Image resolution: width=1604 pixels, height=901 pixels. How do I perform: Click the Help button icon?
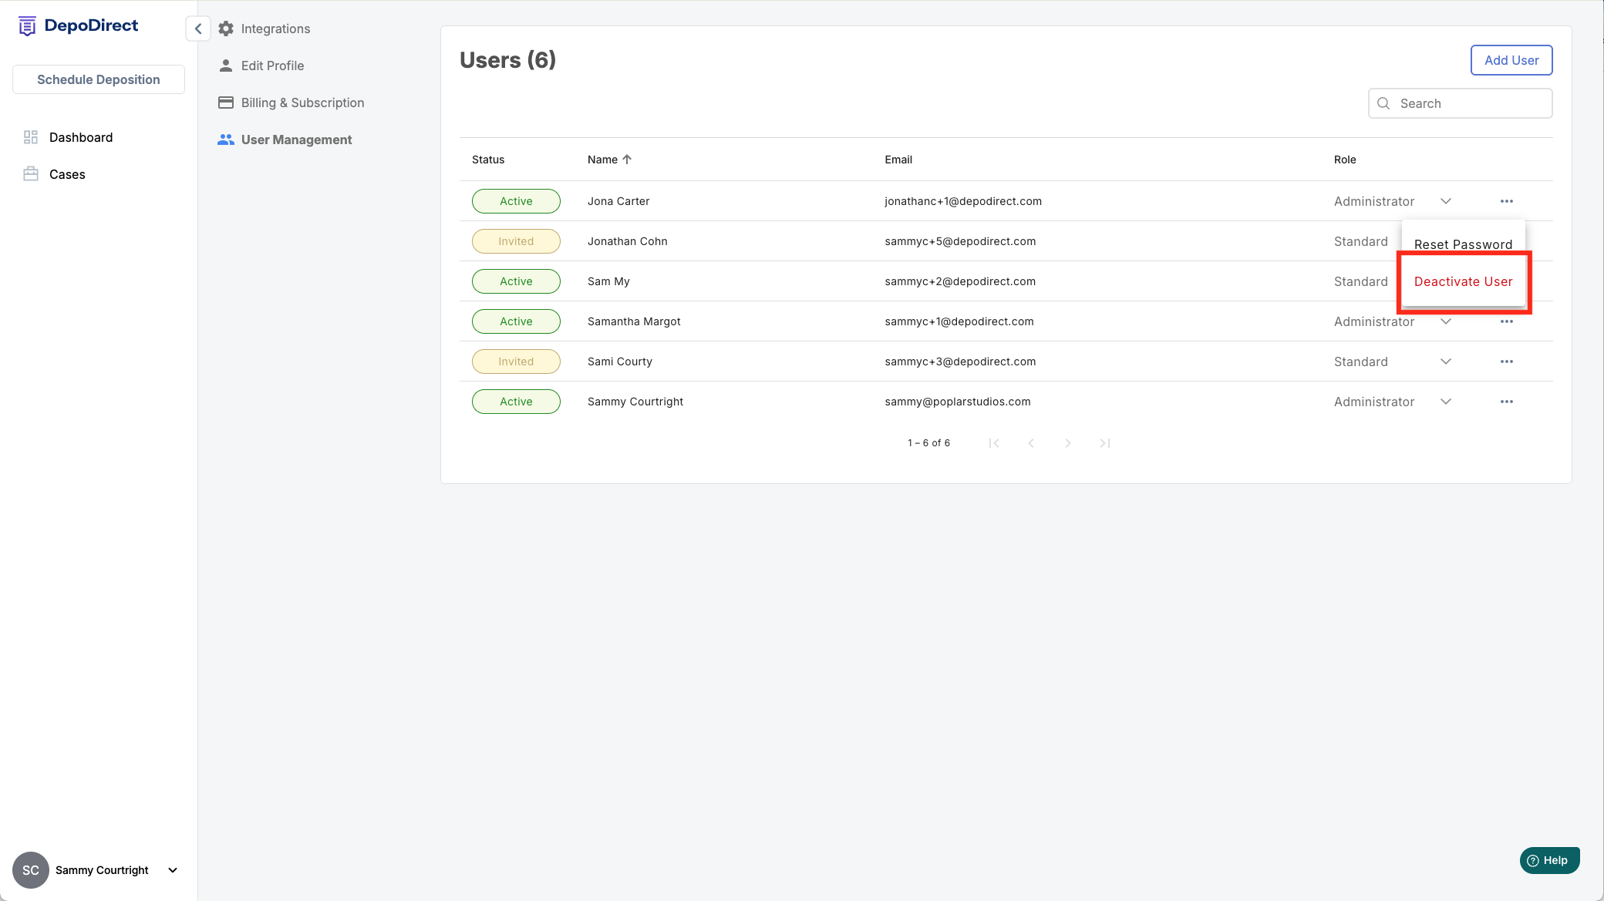(1533, 860)
